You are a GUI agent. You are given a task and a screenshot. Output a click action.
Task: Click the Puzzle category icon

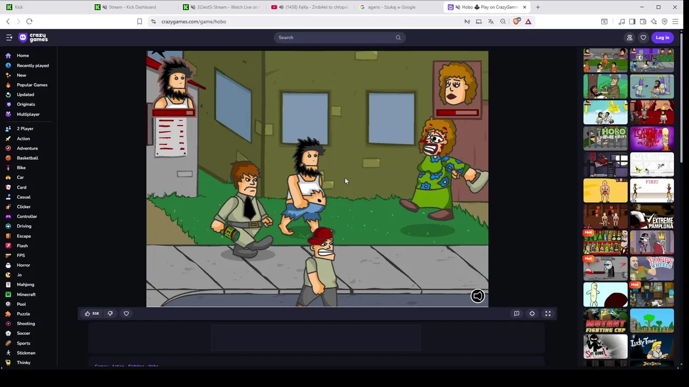tap(8, 314)
